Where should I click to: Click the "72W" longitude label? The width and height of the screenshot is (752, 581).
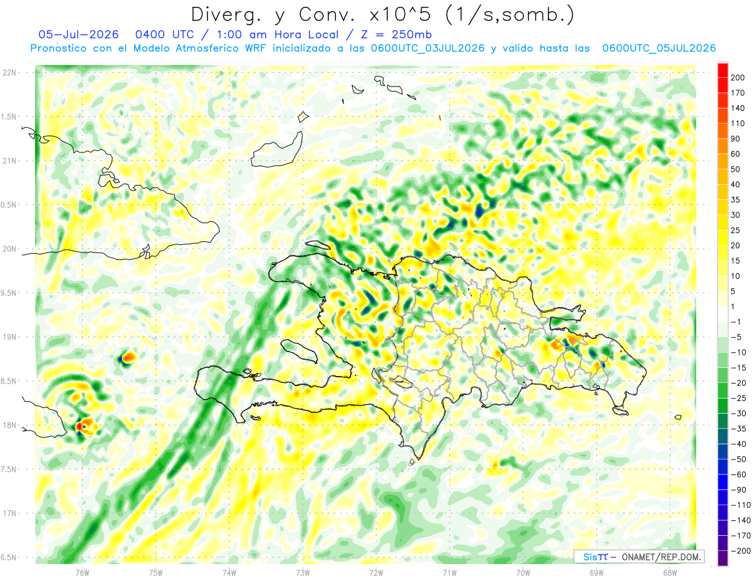coord(376,573)
